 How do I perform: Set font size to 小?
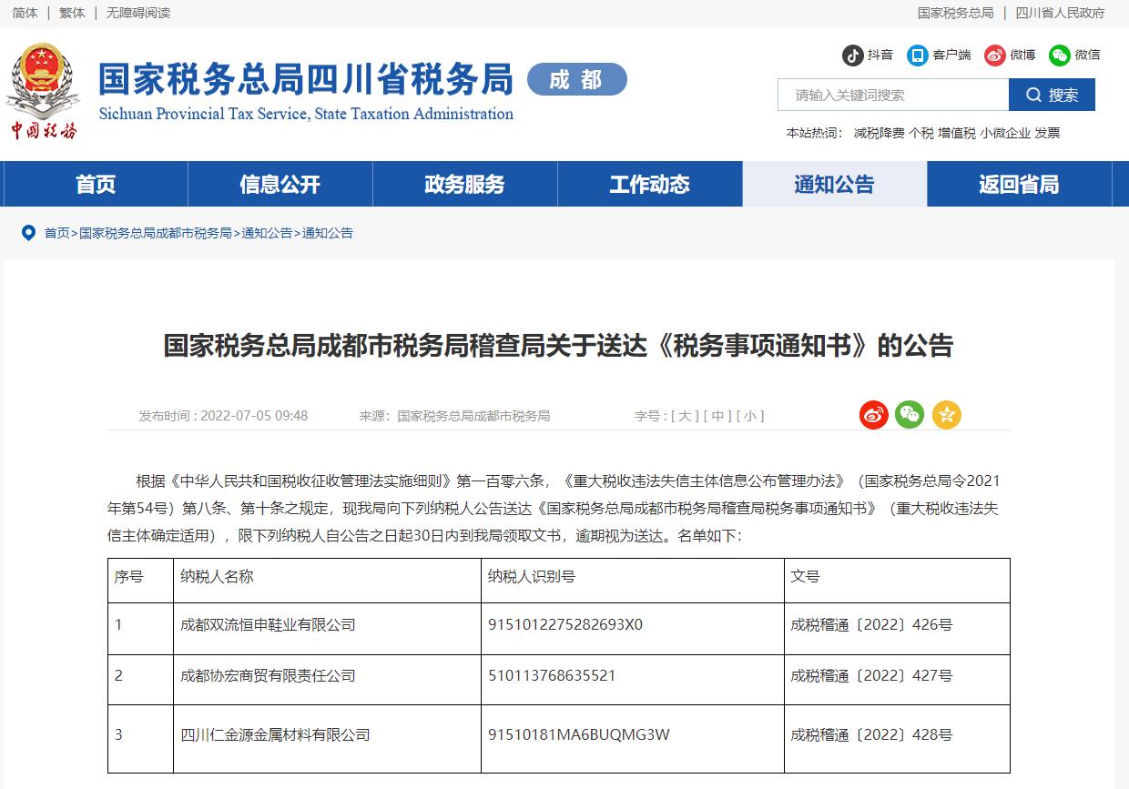(750, 416)
